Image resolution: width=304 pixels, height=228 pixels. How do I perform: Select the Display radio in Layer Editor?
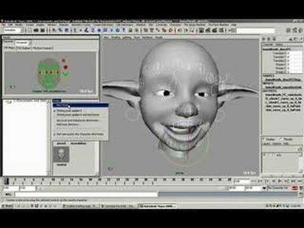point(263,139)
